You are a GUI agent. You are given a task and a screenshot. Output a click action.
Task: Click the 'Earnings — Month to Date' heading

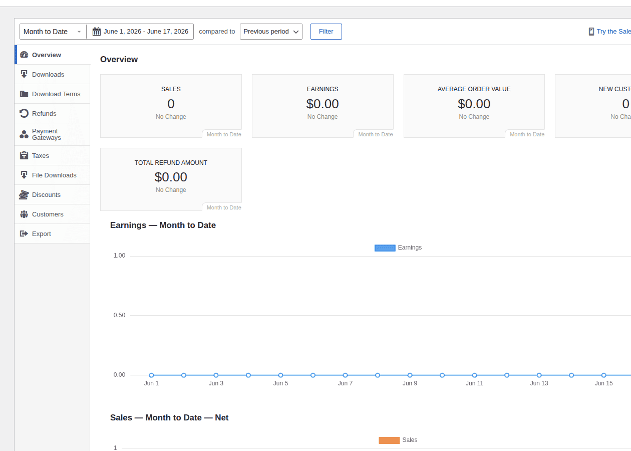click(x=163, y=225)
